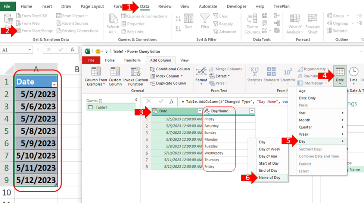Open the Excel Date header filter dropdown
The image size is (364, 203).
point(54,85)
